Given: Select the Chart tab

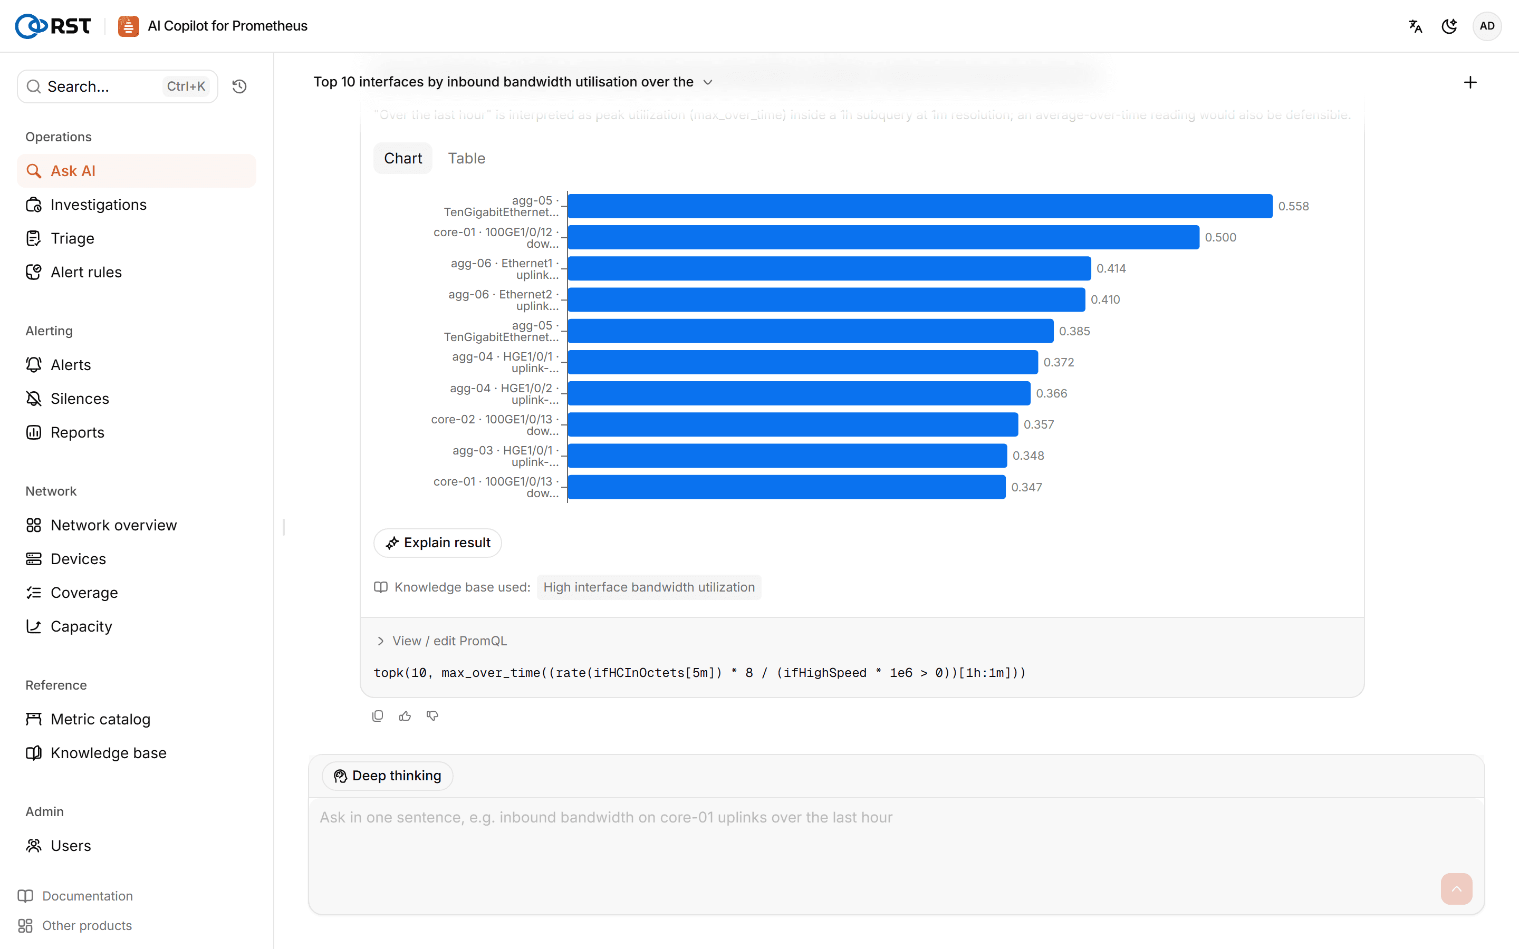Looking at the screenshot, I should 403,158.
